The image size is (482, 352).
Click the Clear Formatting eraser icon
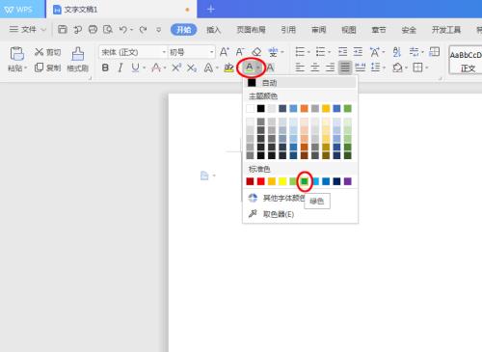[256, 52]
